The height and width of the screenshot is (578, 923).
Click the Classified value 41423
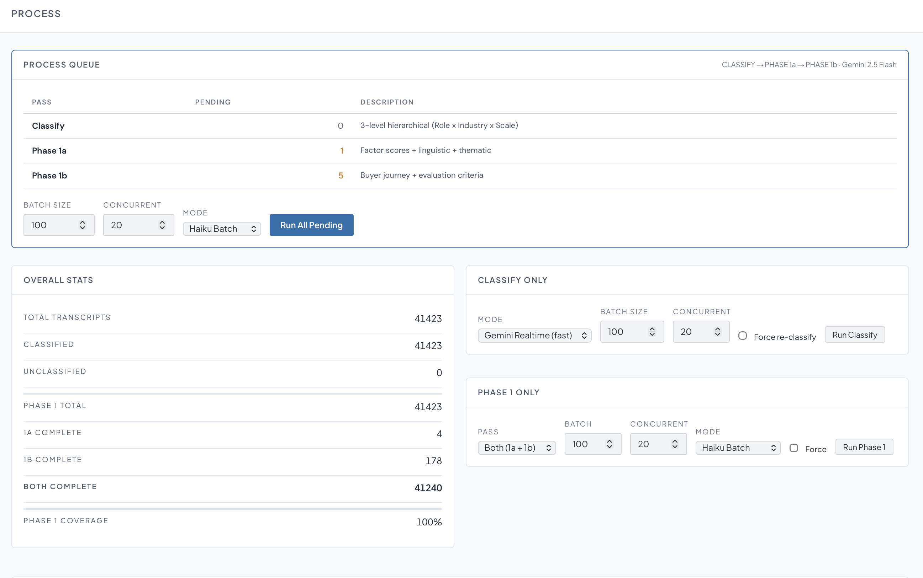point(428,346)
